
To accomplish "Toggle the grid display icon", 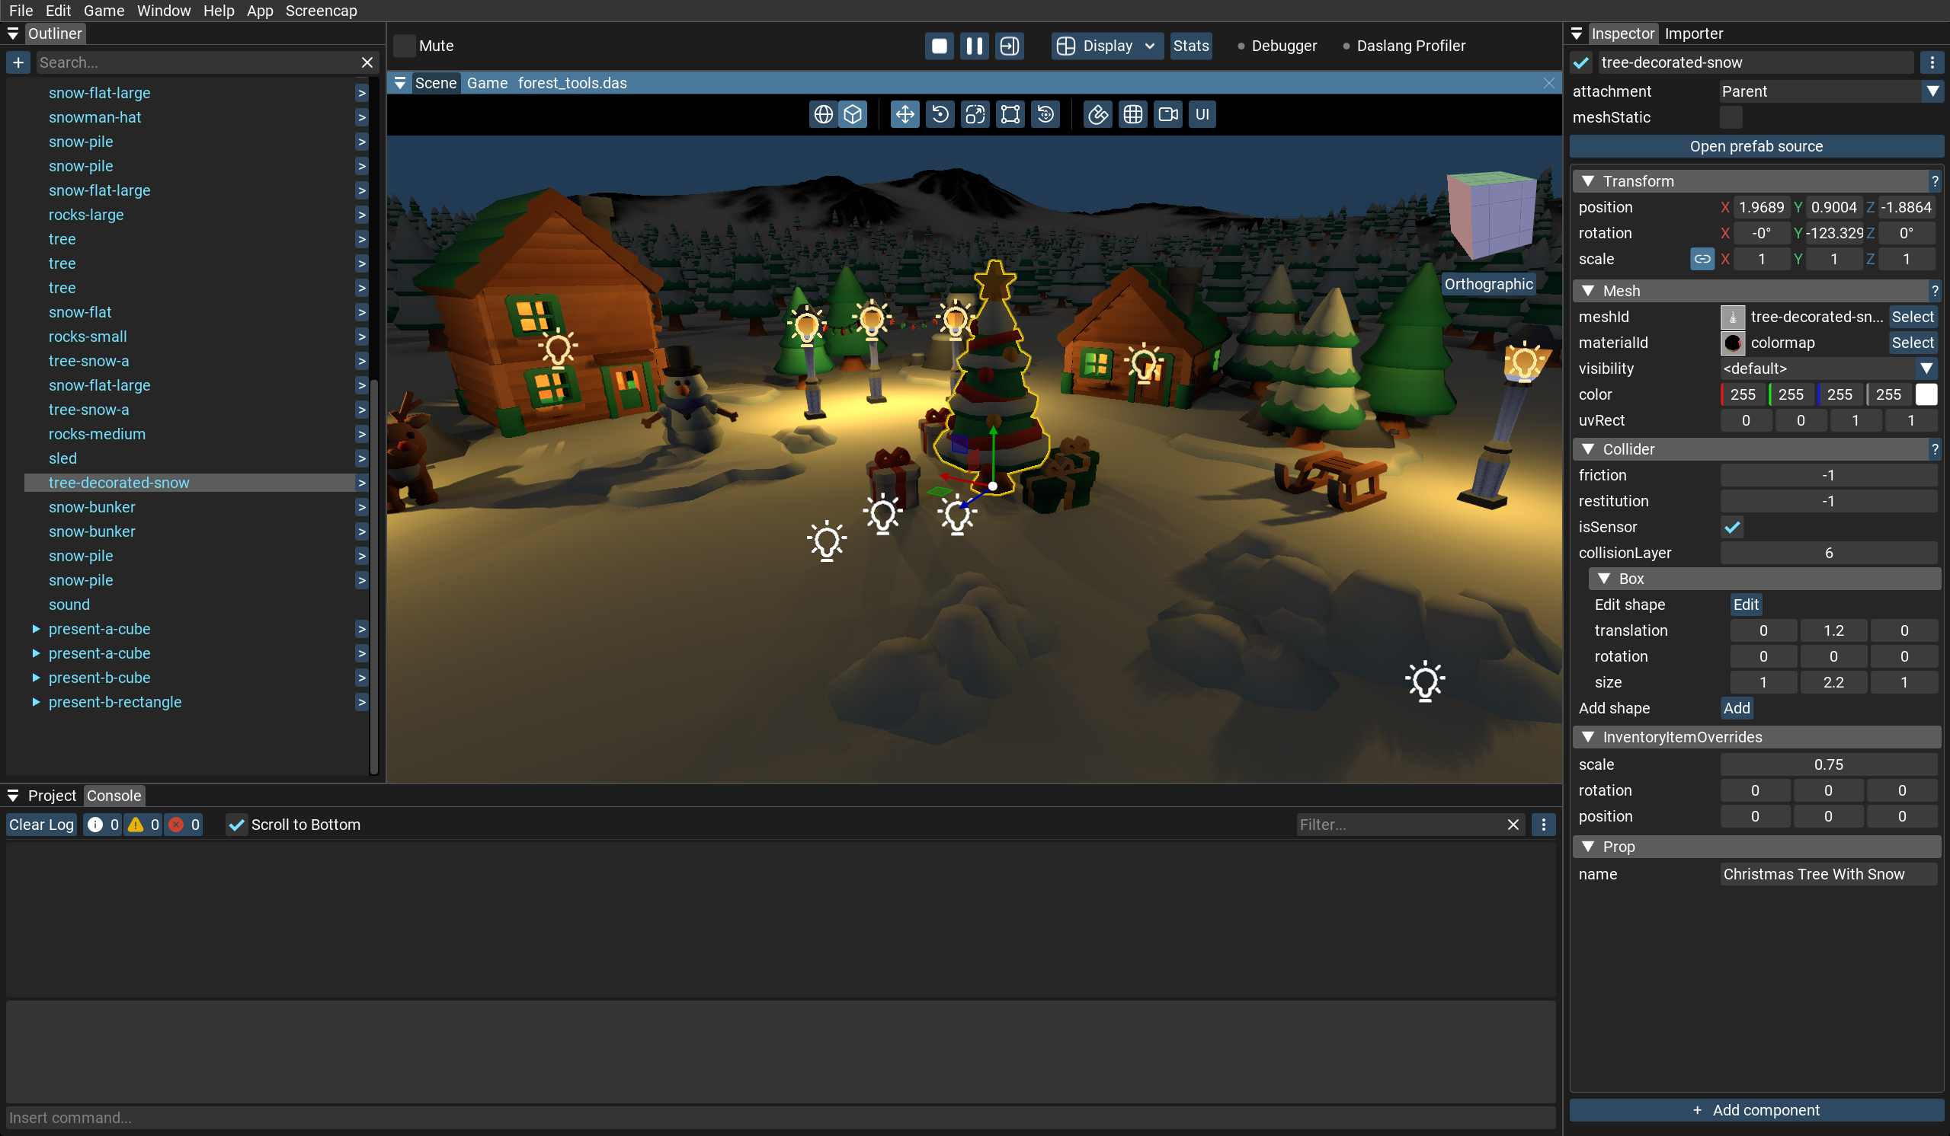I will (1133, 114).
